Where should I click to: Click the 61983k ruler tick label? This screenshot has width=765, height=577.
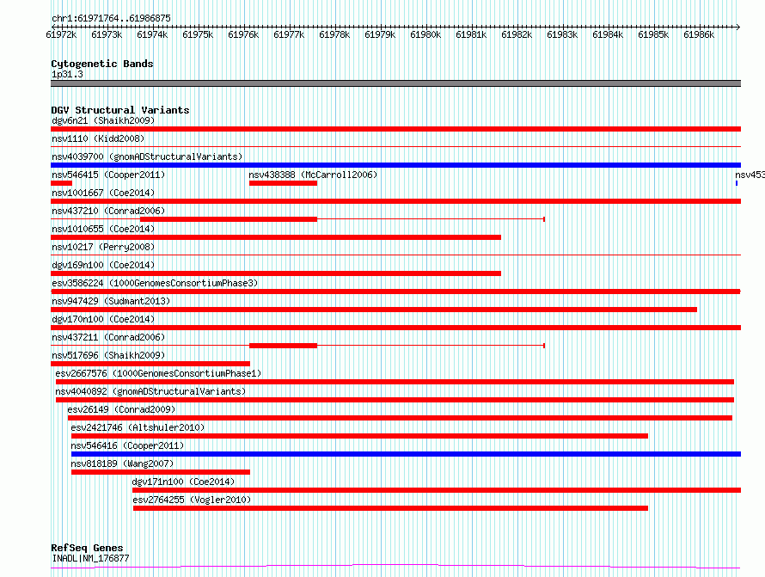(562, 34)
